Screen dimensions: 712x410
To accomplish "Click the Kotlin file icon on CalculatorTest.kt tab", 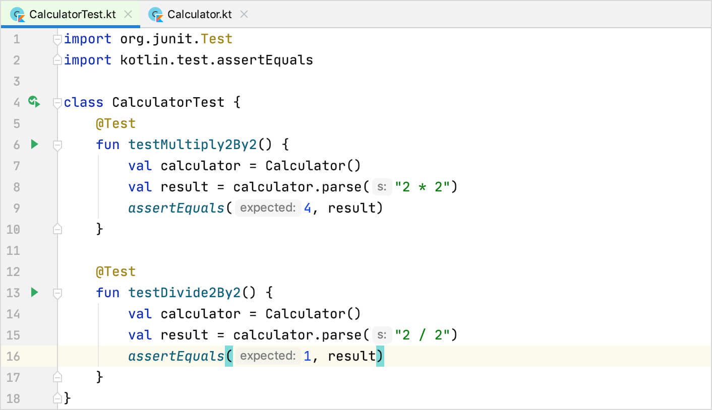I will [x=18, y=15].
